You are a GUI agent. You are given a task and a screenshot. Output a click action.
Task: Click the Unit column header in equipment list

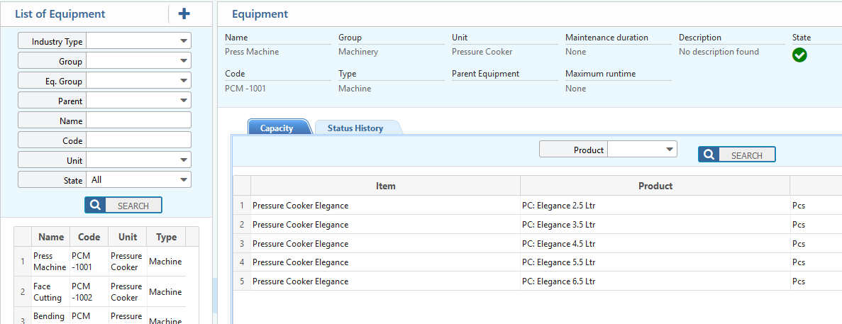click(x=127, y=237)
